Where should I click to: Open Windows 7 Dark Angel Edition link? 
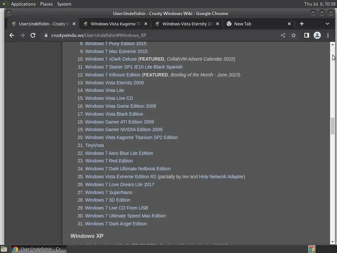tap(116, 224)
